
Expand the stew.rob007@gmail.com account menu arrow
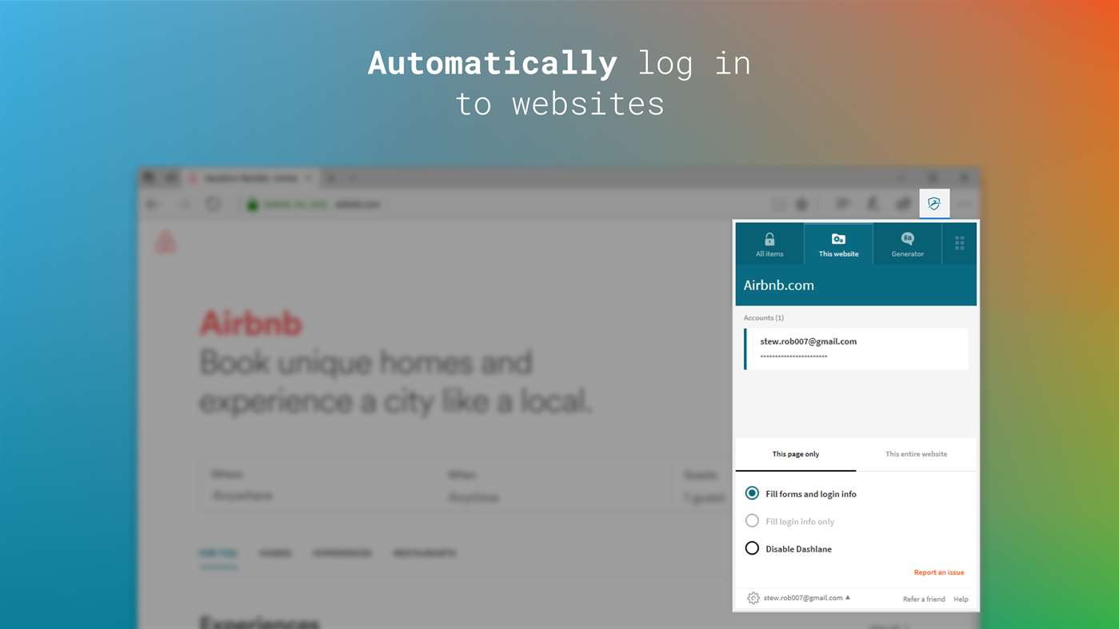[848, 597]
